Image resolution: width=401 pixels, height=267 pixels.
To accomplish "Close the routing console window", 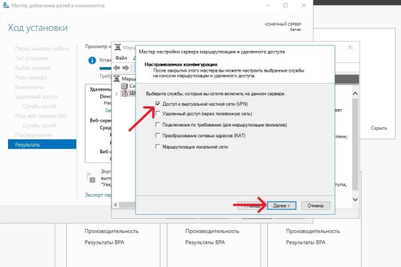I will click(350, 47).
